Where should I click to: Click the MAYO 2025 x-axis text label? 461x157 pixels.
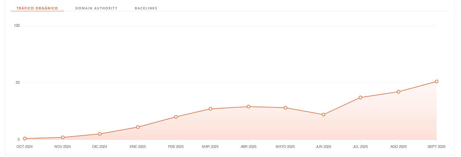tap(285, 147)
